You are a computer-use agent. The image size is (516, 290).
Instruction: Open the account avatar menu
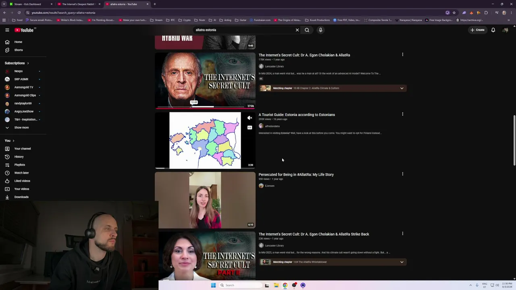coord(505,30)
